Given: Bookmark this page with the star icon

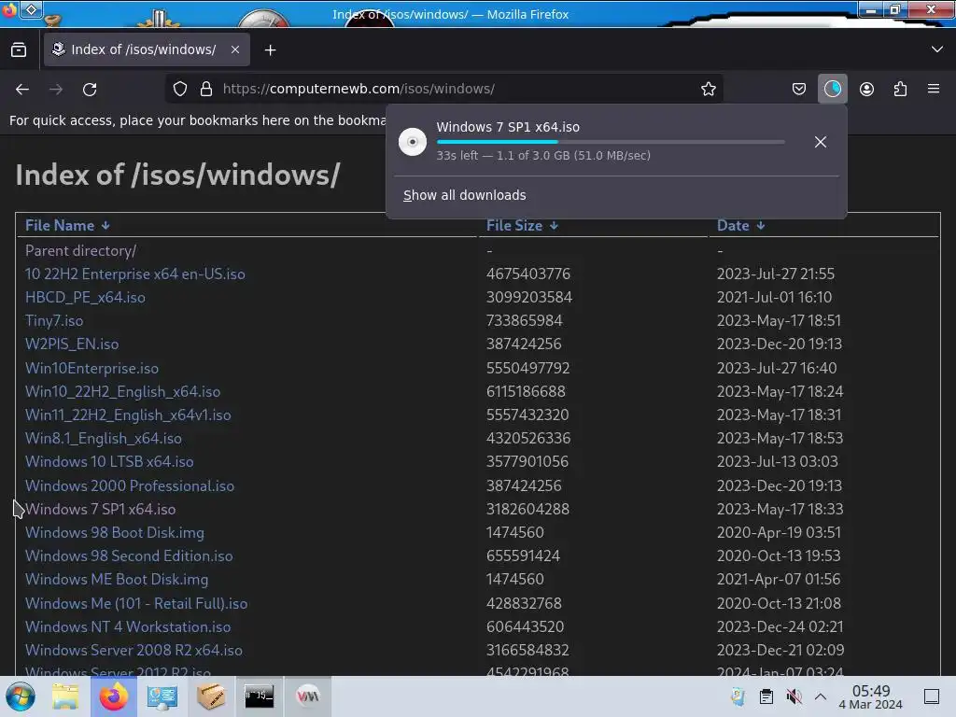Looking at the screenshot, I should coord(708,89).
